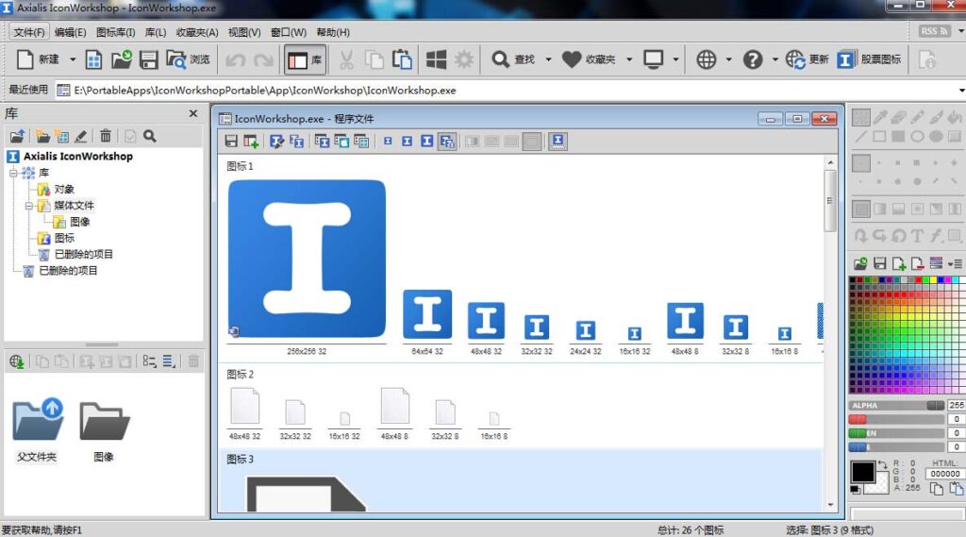
Task: Click the paste clipboard icon
Action: (402, 59)
